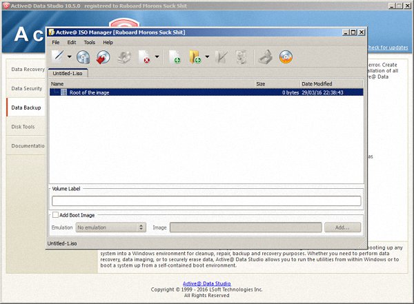Image resolution: width=414 pixels, height=304 pixels.
Task: Click the grayed rename toolbar icon
Action: click(x=221, y=57)
